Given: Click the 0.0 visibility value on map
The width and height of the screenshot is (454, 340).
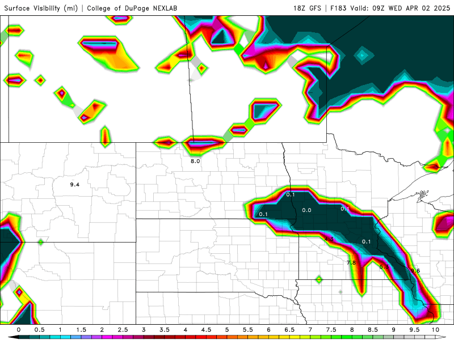Looking at the screenshot, I should click(x=306, y=210).
